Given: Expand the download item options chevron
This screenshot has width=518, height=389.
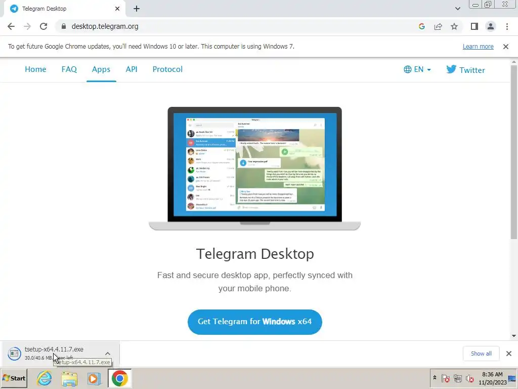Looking at the screenshot, I should (x=108, y=354).
